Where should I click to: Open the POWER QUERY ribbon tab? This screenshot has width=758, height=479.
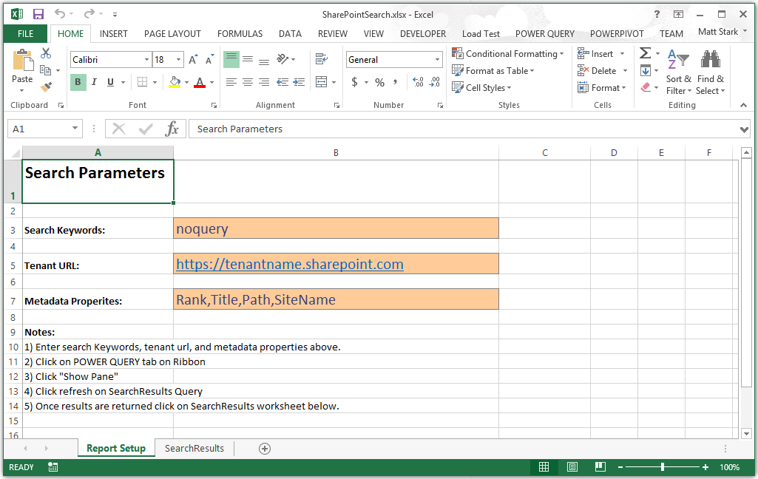pyautogui.click(x=545, y=34)
